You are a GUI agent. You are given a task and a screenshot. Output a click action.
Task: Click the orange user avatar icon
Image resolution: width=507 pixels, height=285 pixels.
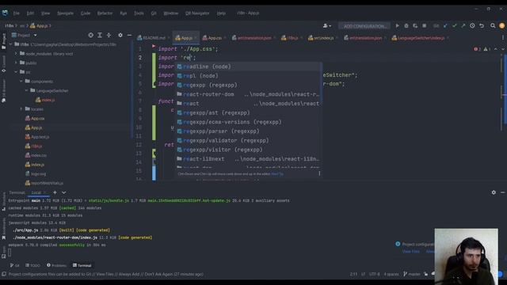click(501, 26)
